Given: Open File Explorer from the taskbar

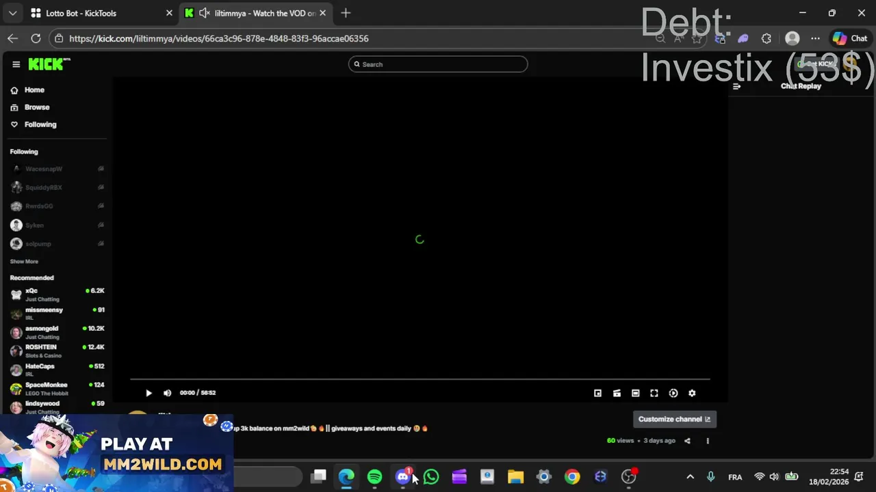Looking at the screenshot, I should pos(515,477).
